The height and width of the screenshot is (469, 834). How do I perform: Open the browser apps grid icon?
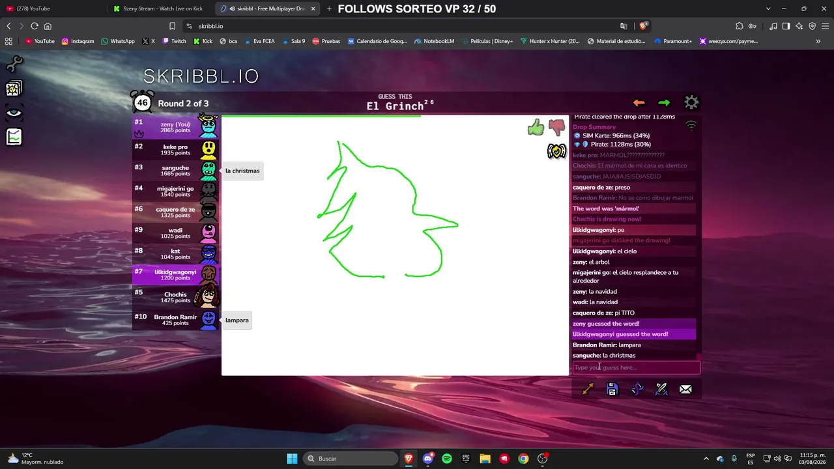pos(8,41)
